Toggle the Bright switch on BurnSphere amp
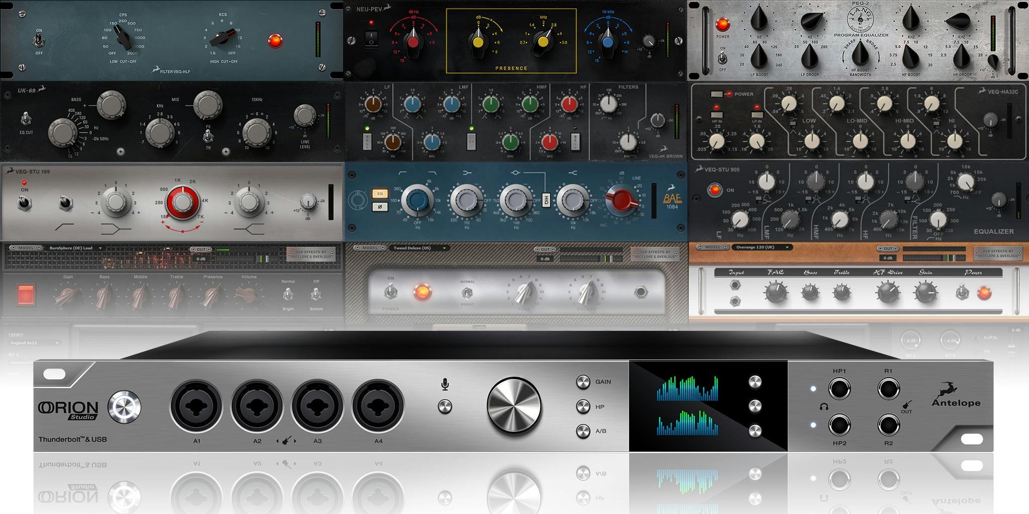 point(288,295)
